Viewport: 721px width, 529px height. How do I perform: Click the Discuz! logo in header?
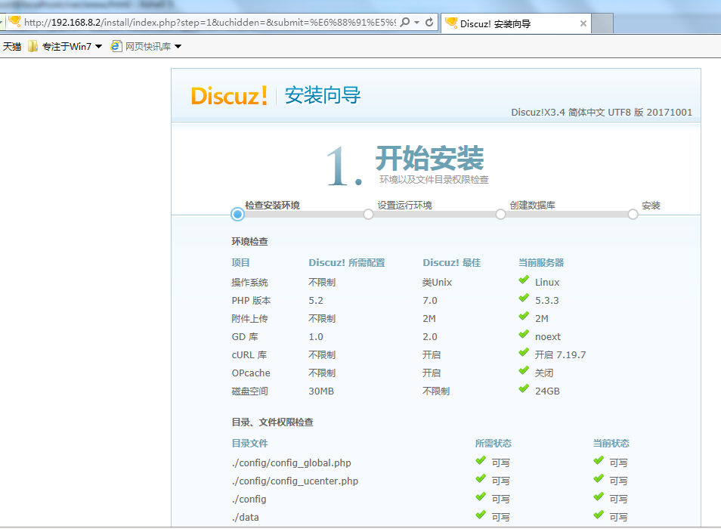tap(229, 95)
